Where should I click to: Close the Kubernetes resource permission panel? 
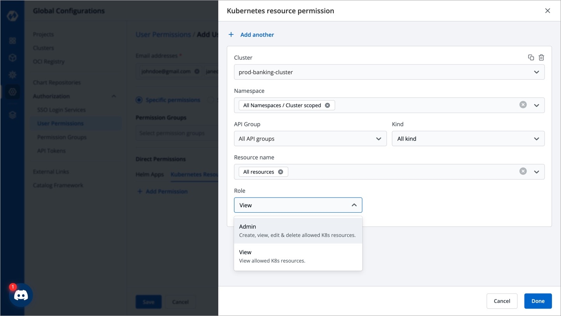click(x=547, y=11)
